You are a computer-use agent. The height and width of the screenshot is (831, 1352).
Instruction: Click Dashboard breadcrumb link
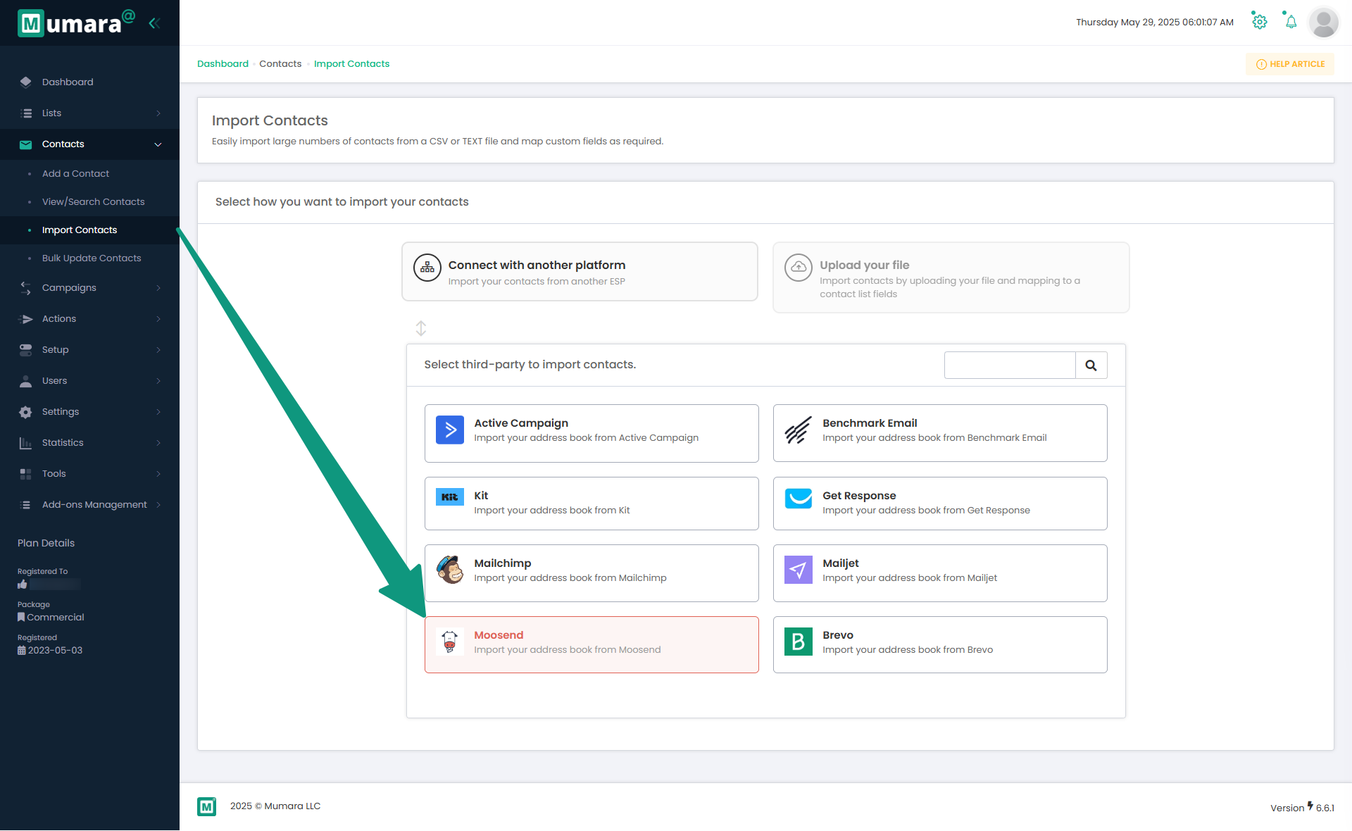(x=223, y=64)
